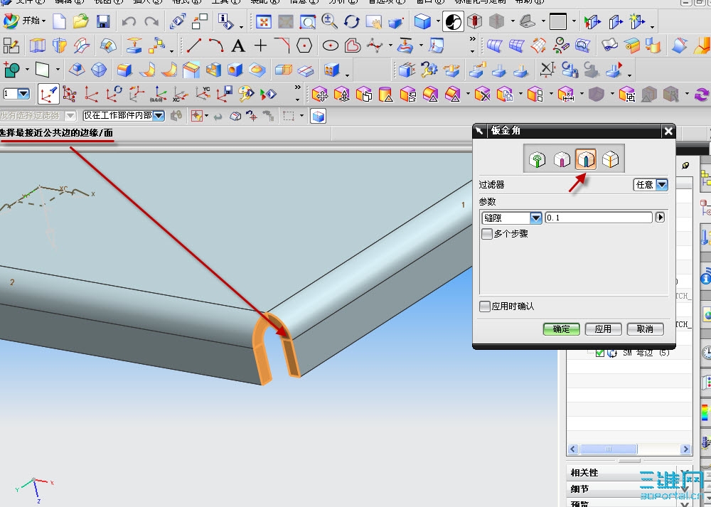The height and width of the screenshot is (507, 711).
Task: Expand the WCS toolbar overflow chevron
Action: click(297, 87)
